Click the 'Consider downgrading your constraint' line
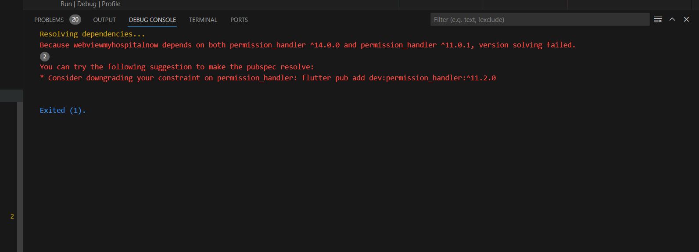Viewport: 699px width, 252px height. 268,78
